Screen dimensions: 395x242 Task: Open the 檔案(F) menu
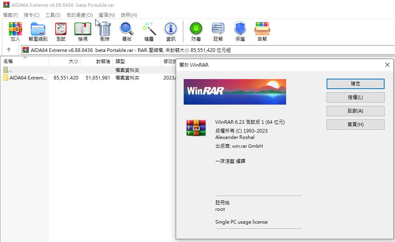[10, 15]
